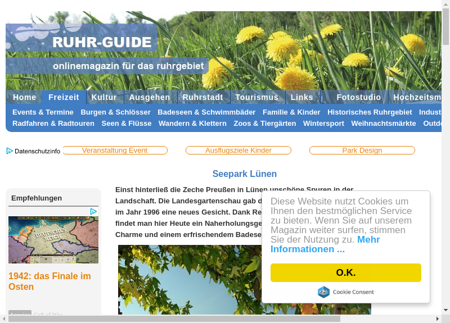The image size is (450, 323).
Task: Go to Events & Termine
Action: pos(43,112)
